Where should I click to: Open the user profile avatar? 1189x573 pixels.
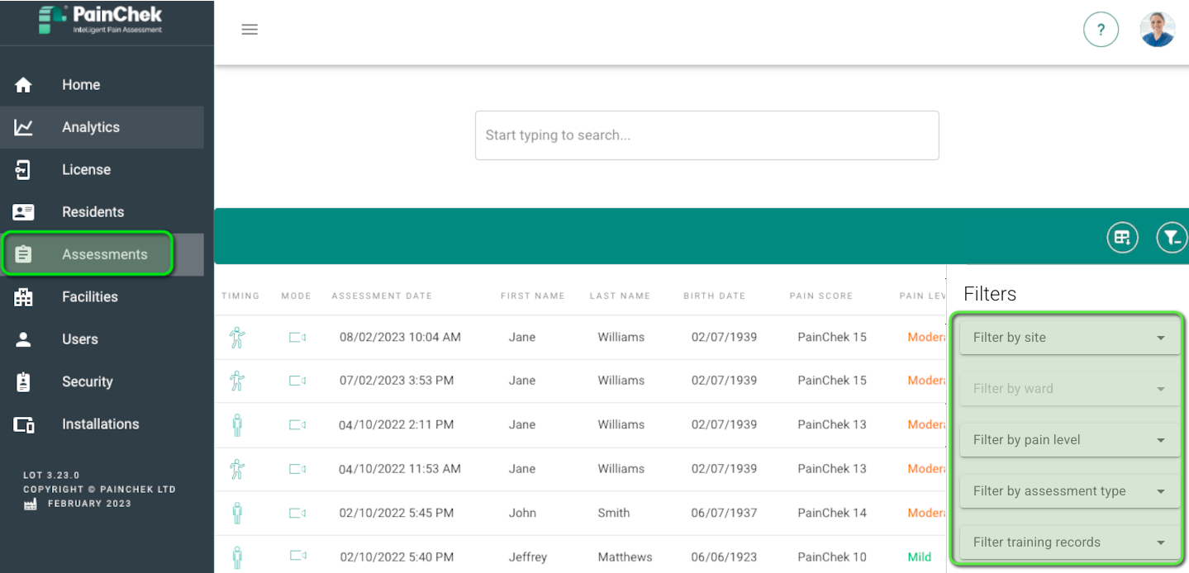(1157, 30)
